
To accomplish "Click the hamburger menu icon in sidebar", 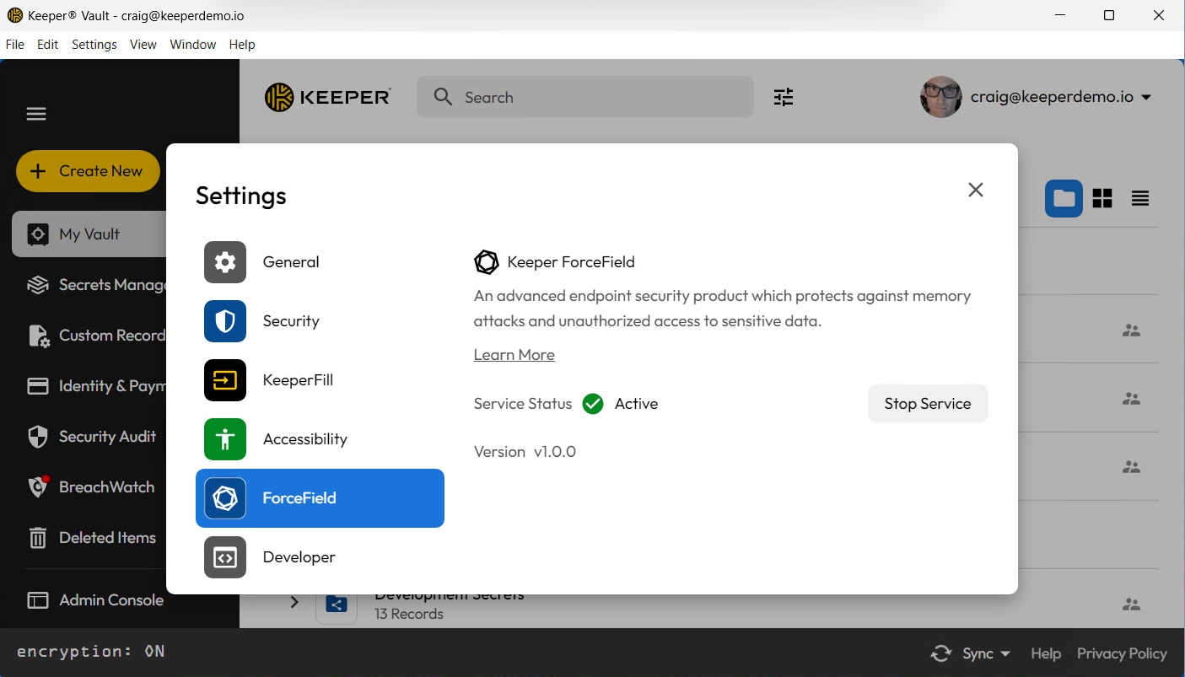I will pyautogui.click(x=36, y=114).
